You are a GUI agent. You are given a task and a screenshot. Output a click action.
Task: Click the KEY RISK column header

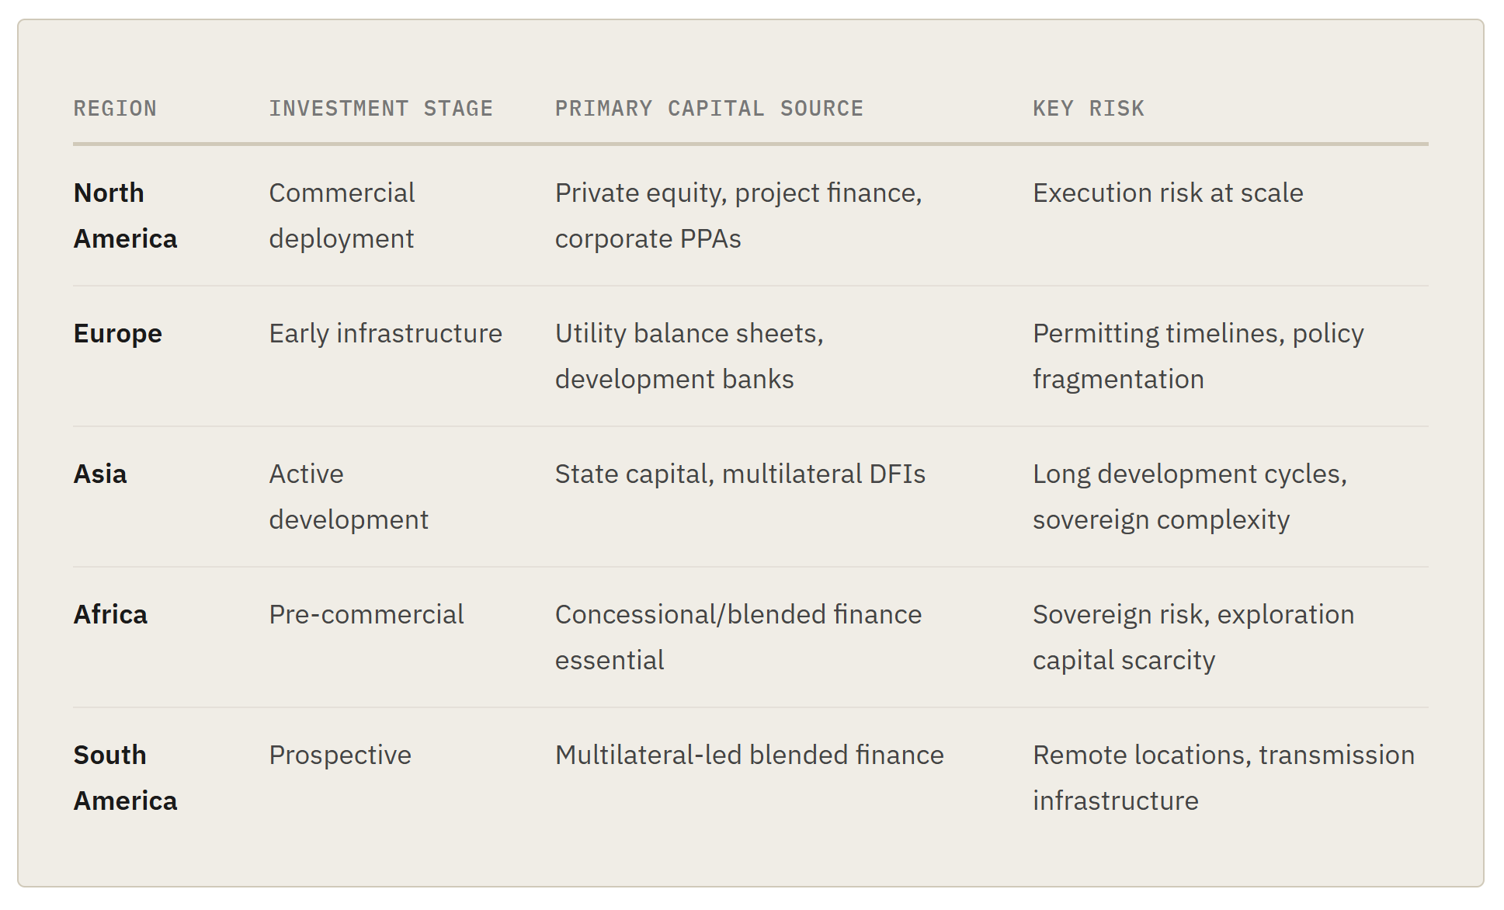(x=1088, y=109)
